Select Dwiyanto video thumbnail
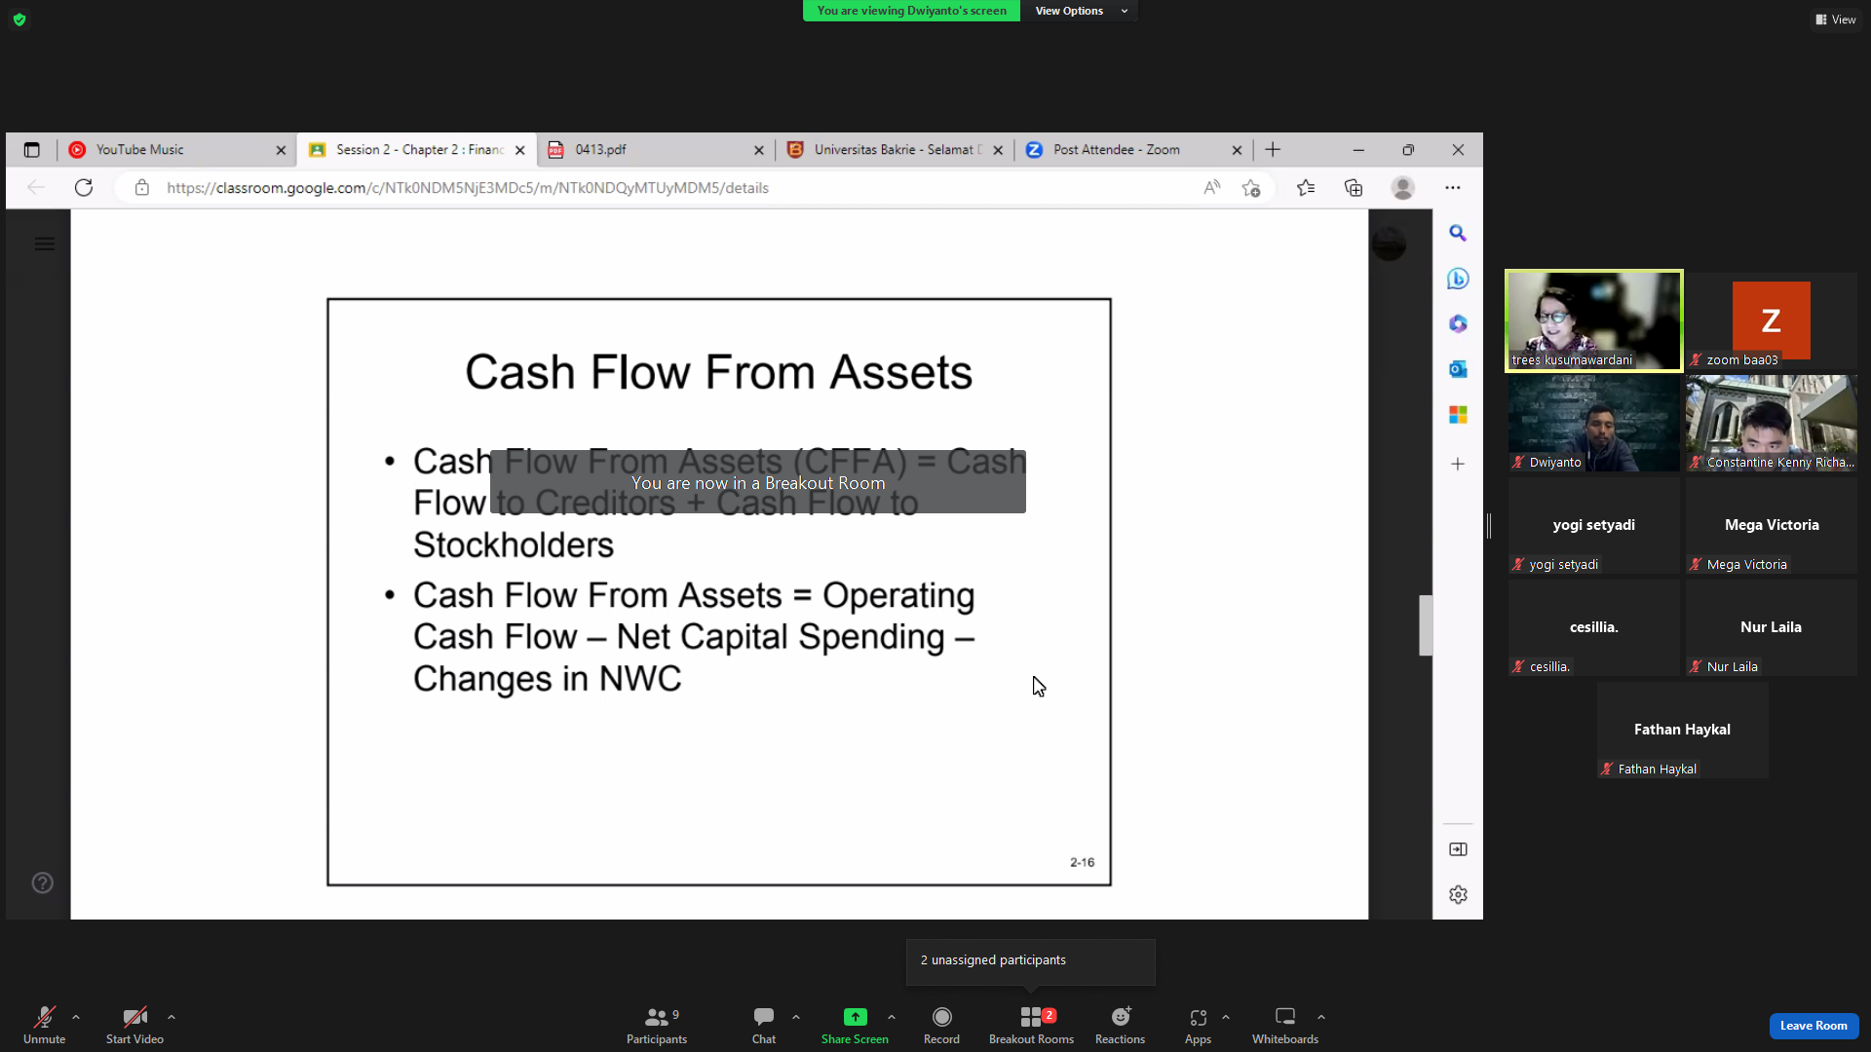 1594,423
